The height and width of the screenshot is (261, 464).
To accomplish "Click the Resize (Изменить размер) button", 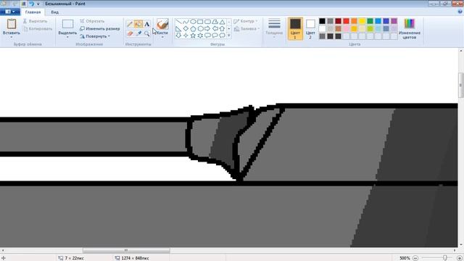I will [x=100, y=29].
